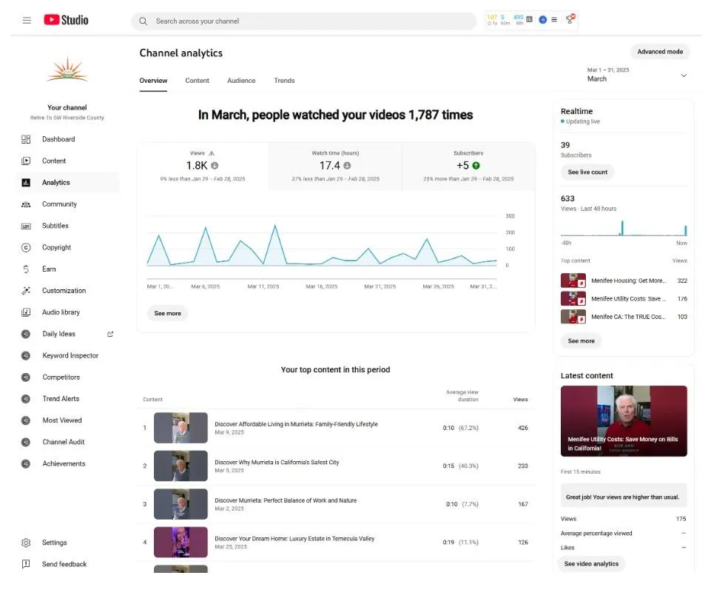
Task: Click See more under Realtime top content
Action: click(x=581, y=341)
